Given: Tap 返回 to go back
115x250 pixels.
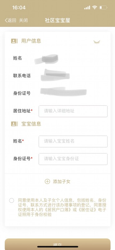Looking at the screenshot, I should click(x=12, y=20).
